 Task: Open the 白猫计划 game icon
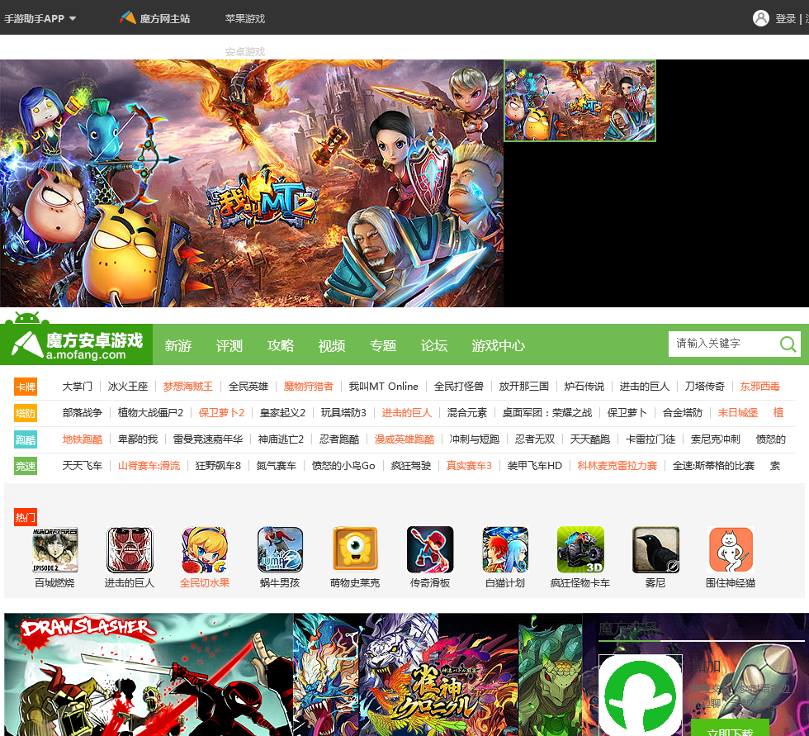tap(505, 549)
